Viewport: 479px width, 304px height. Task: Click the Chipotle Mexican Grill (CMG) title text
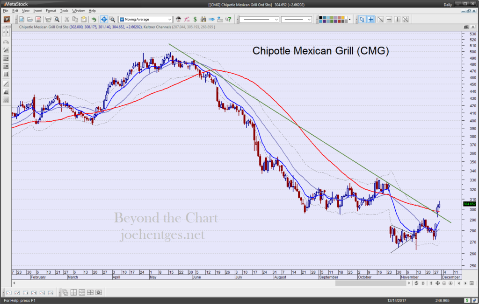click(x=321, y=50)
